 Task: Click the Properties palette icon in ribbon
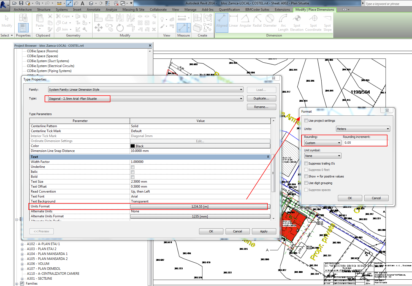point(23,28)
